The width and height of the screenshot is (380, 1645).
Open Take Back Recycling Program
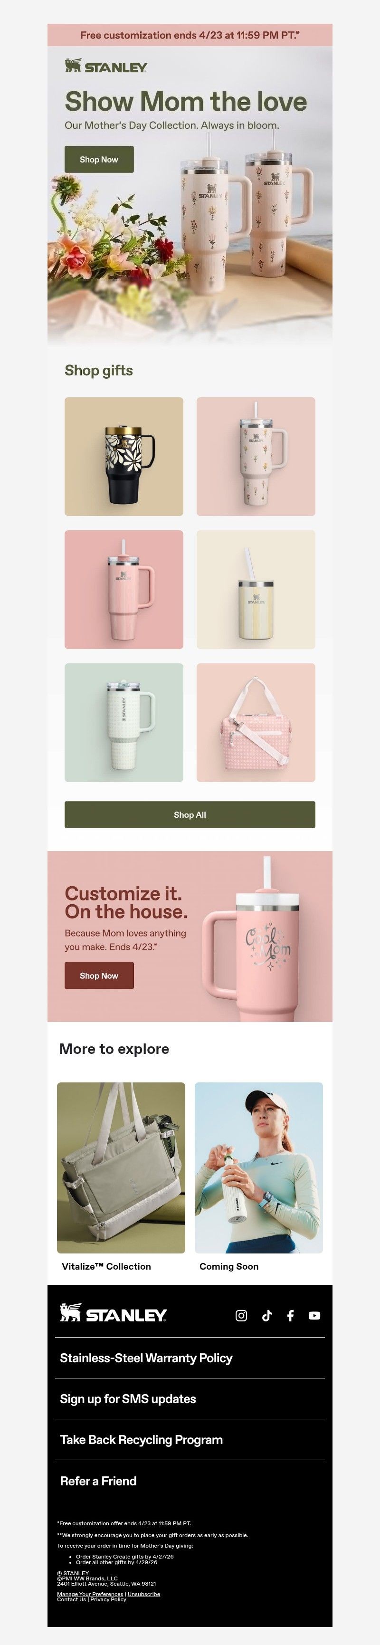pyautogui.click(x=141, y=1439)
